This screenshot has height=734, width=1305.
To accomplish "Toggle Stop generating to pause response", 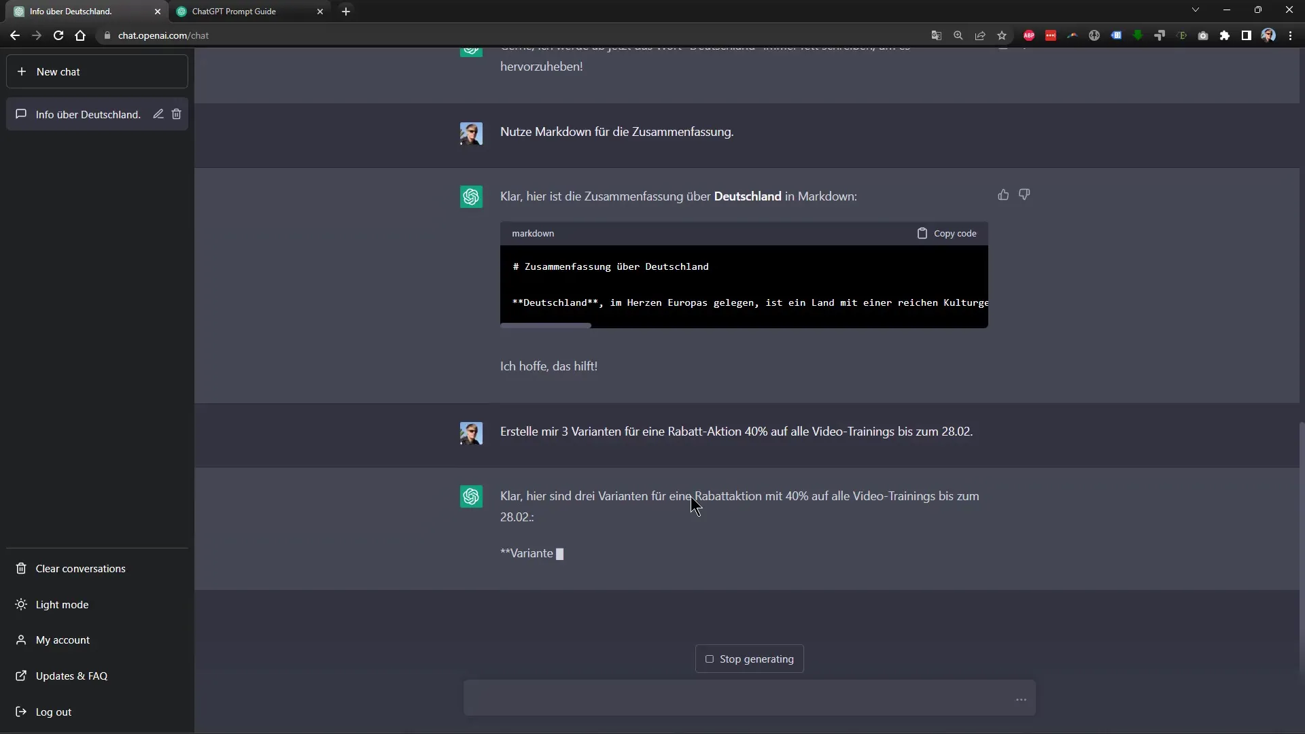I will point(749,659).
